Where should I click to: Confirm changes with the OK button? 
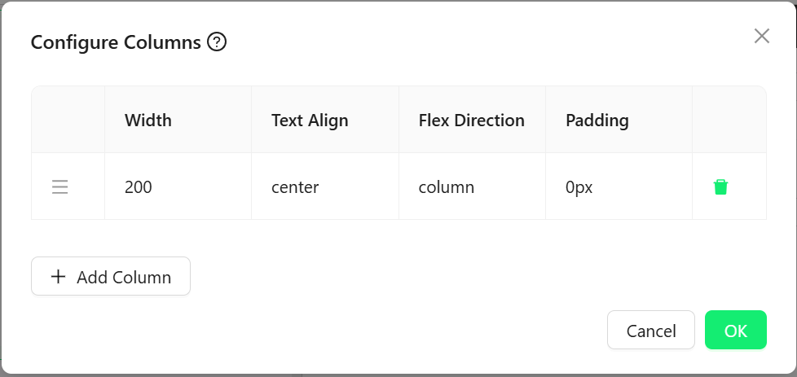tap(736, 331)
